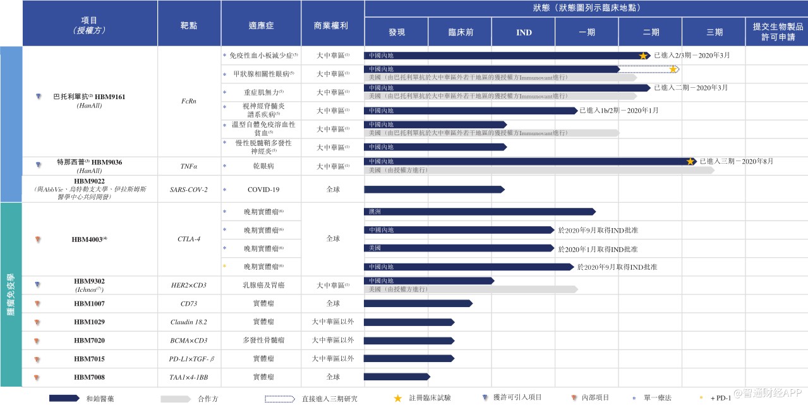Click the legend star icon for 註冊臨床試驗
The width and height of the screenshot is (808, 405).
pyautogui.click(x=397, y=398)
